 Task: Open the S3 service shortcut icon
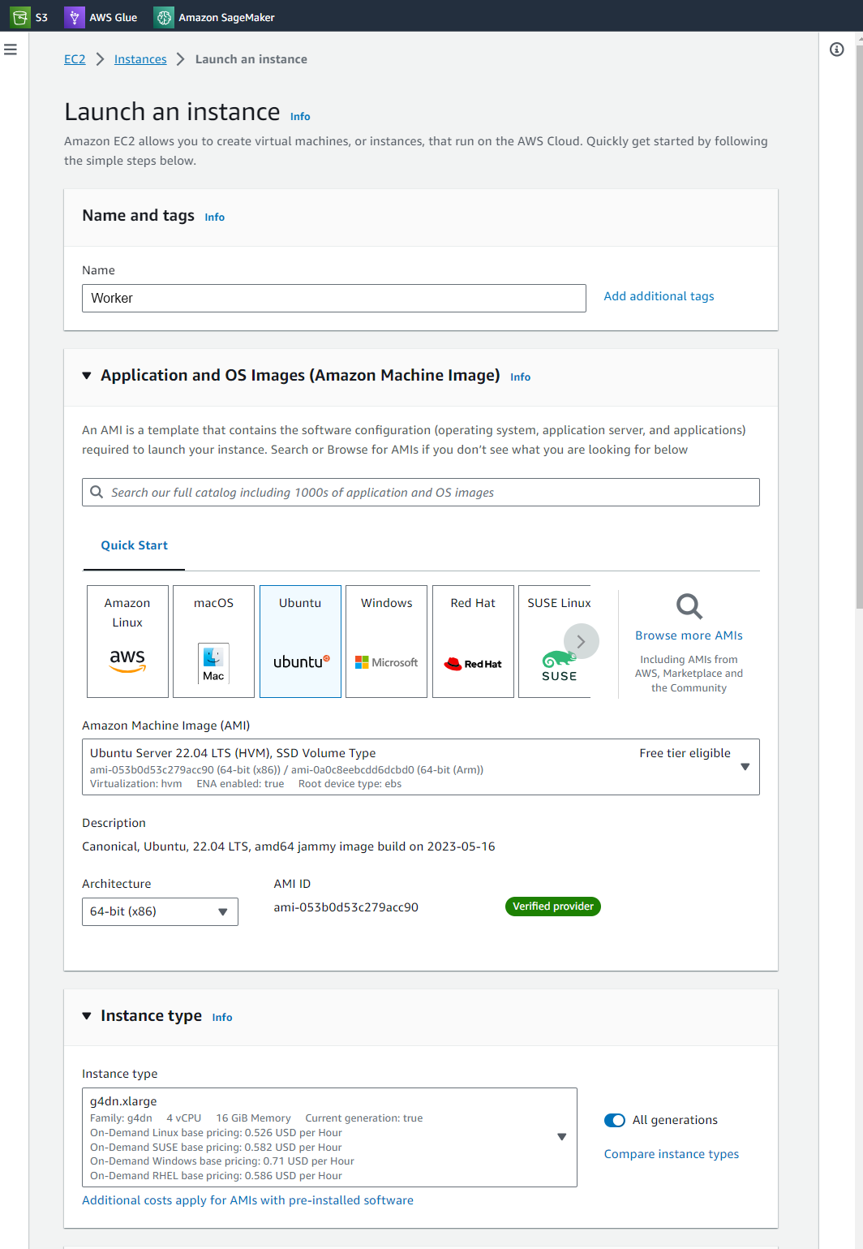point(20,17)
